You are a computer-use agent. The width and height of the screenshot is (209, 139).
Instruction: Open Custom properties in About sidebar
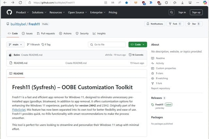point(166,68)
